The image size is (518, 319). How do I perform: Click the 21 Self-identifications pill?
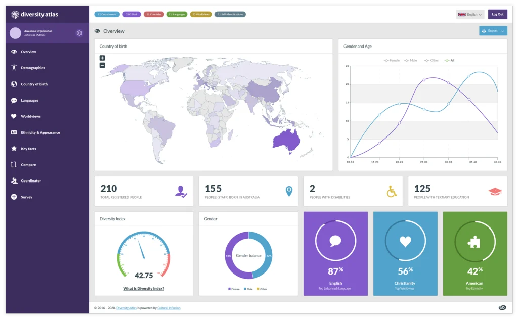[x=230, y=14]
